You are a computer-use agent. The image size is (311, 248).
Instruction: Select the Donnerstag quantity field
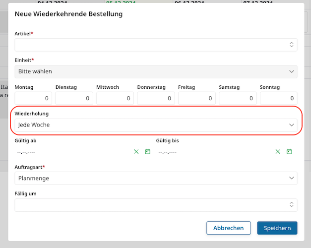(x=156, y=99)
